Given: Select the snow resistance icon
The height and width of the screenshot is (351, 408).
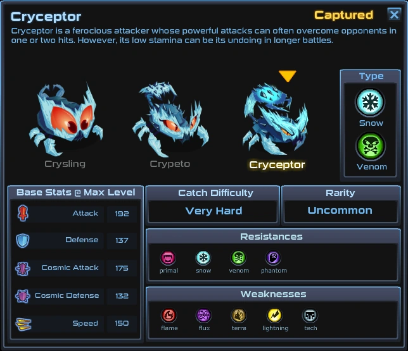Looking at the screenshot, I should (x=203, y=258).
